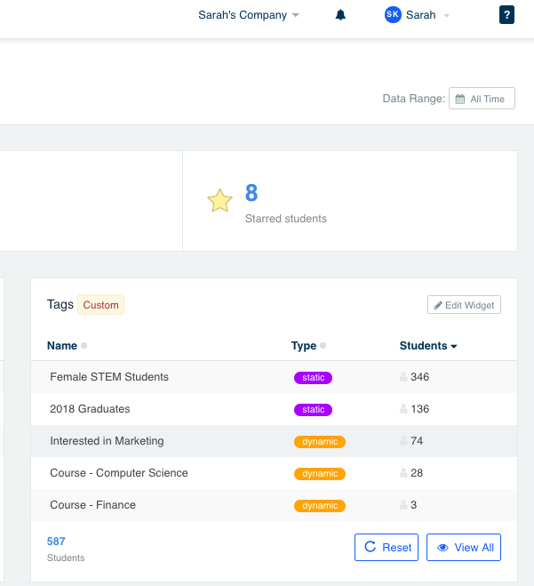Click person icon next to 346

pyautogui.click(x=403, y=377)
